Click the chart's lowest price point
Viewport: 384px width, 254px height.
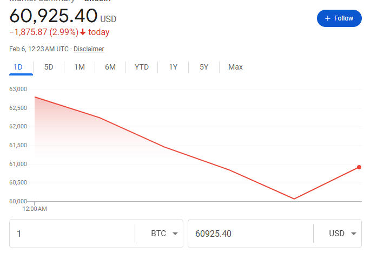(294, 199)
